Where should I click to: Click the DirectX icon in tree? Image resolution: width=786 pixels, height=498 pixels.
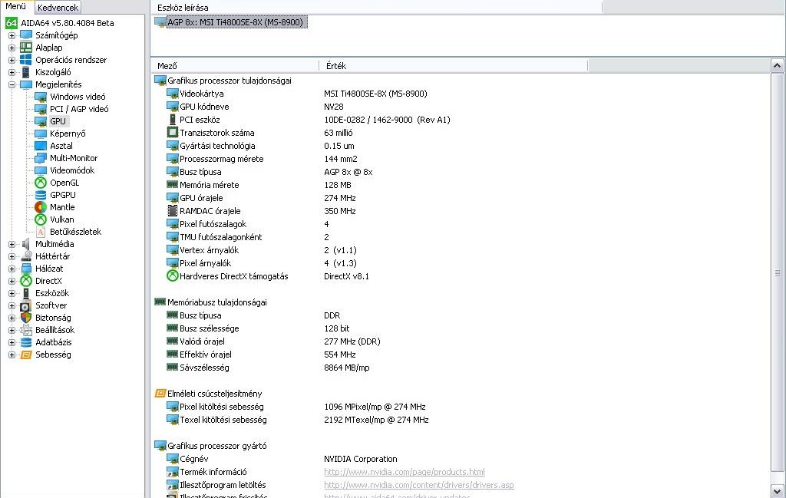pos(26,281)
